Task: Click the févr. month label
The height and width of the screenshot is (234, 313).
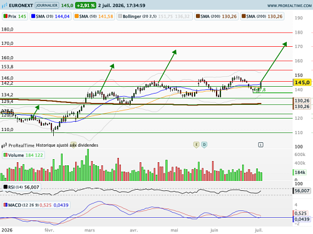Action: tap(49, 230)
